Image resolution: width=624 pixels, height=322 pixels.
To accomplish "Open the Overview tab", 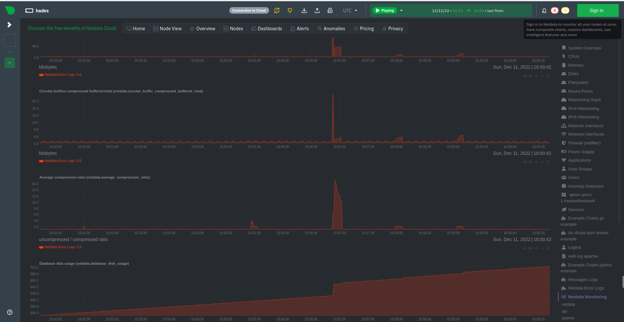I will pos(203,29).
